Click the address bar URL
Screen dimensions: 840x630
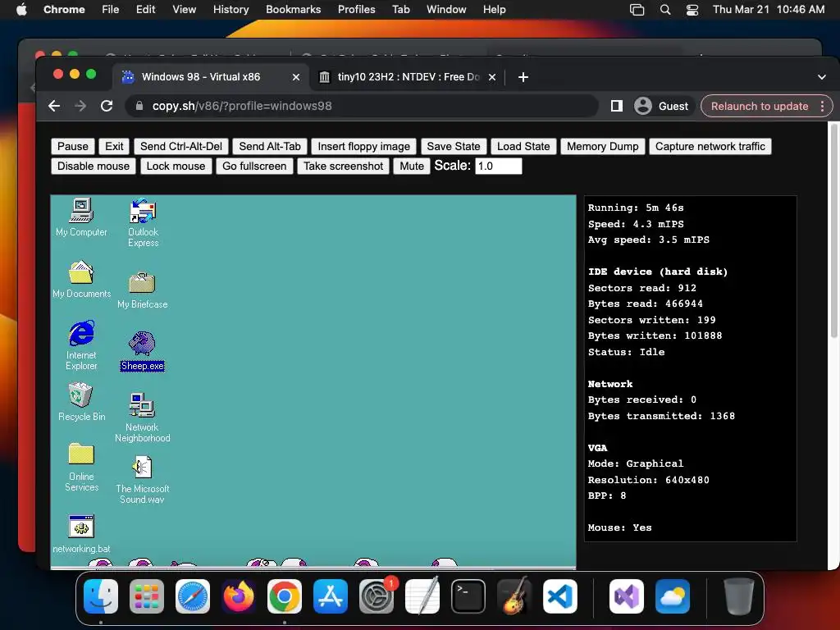tap(242, 106)
